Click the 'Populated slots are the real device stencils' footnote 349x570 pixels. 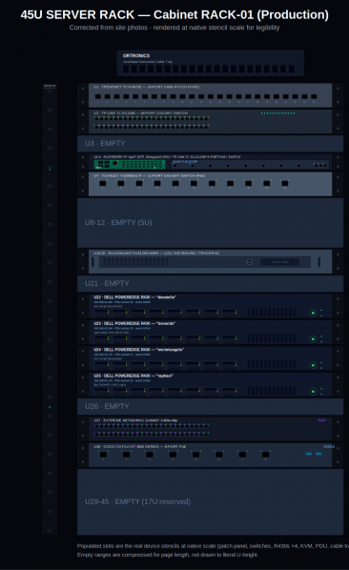213,546
